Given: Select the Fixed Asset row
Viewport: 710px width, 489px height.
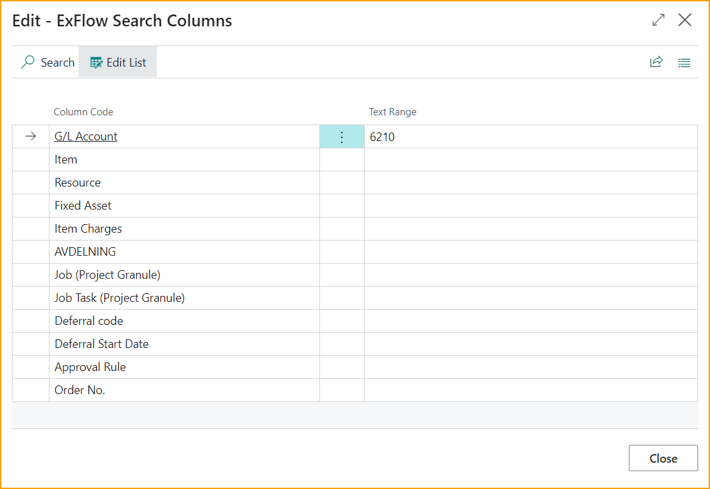Looking at the screenshot, I should pos(82,206).
